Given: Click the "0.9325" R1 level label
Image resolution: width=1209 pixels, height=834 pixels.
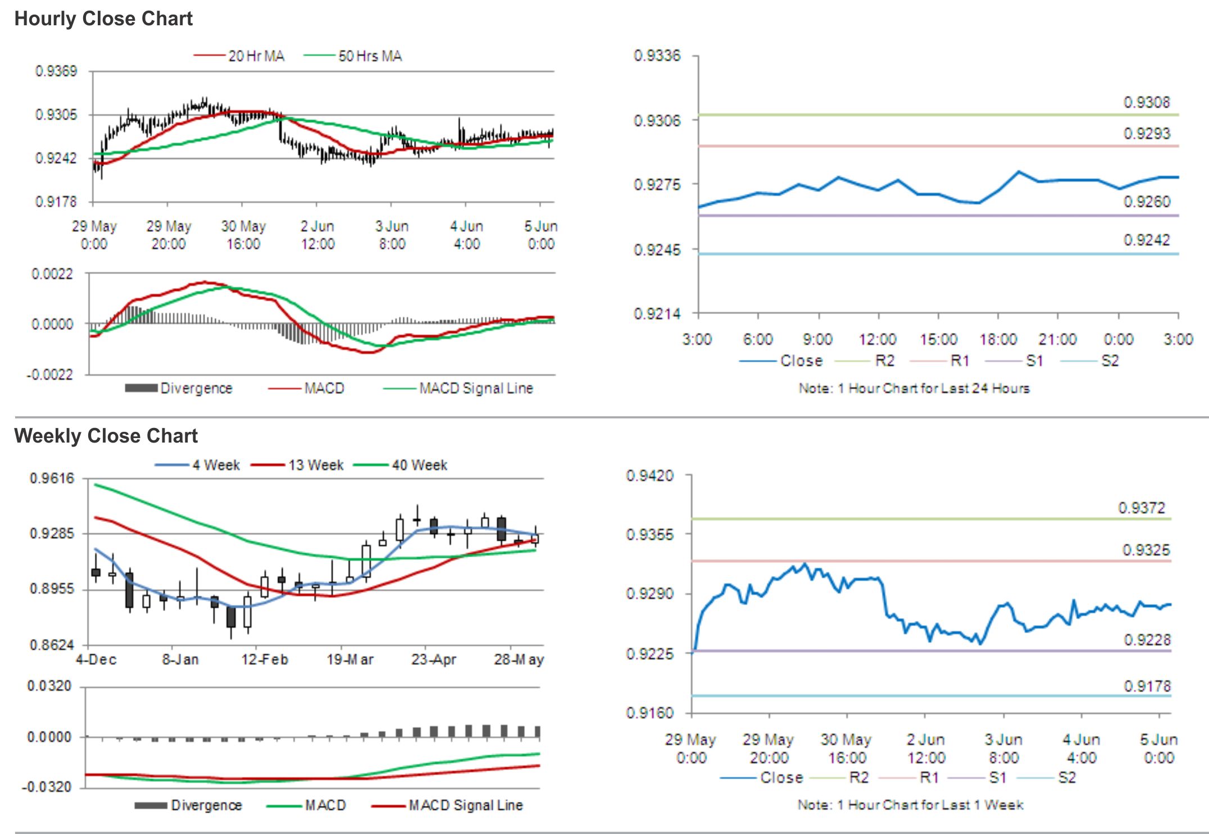Looking at the screenshot, I should click(1146, 550).
